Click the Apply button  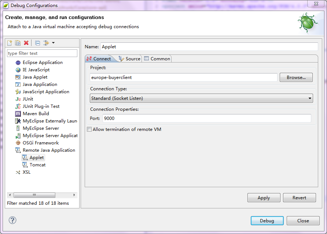tap(264, 197)
